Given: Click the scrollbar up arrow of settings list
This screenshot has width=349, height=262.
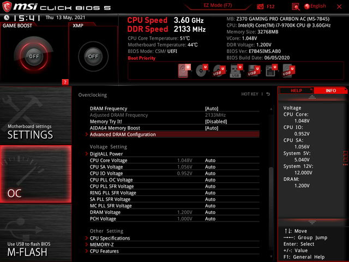Looking at the screenshot, I should pos(271,109).
